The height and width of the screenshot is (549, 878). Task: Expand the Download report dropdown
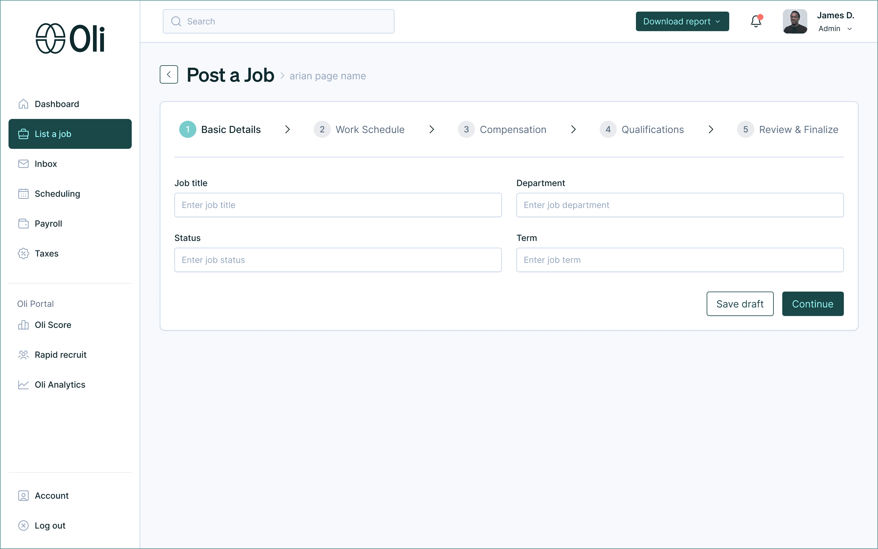coord(682,21)
